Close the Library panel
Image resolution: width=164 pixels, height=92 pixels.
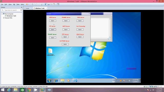(x=22, y=7)
